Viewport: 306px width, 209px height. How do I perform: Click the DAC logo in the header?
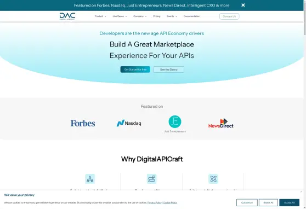click(x=67, y=16)
